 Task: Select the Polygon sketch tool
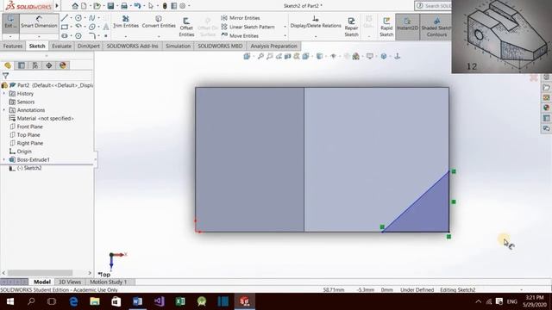click(78, 35)
